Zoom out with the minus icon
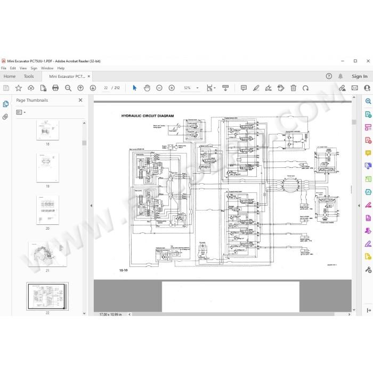 [x=159, y=88]
